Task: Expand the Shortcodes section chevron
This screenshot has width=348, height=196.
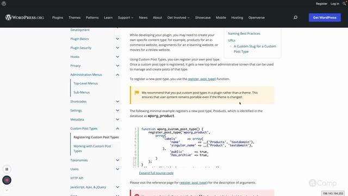Action: coord(117,102)
